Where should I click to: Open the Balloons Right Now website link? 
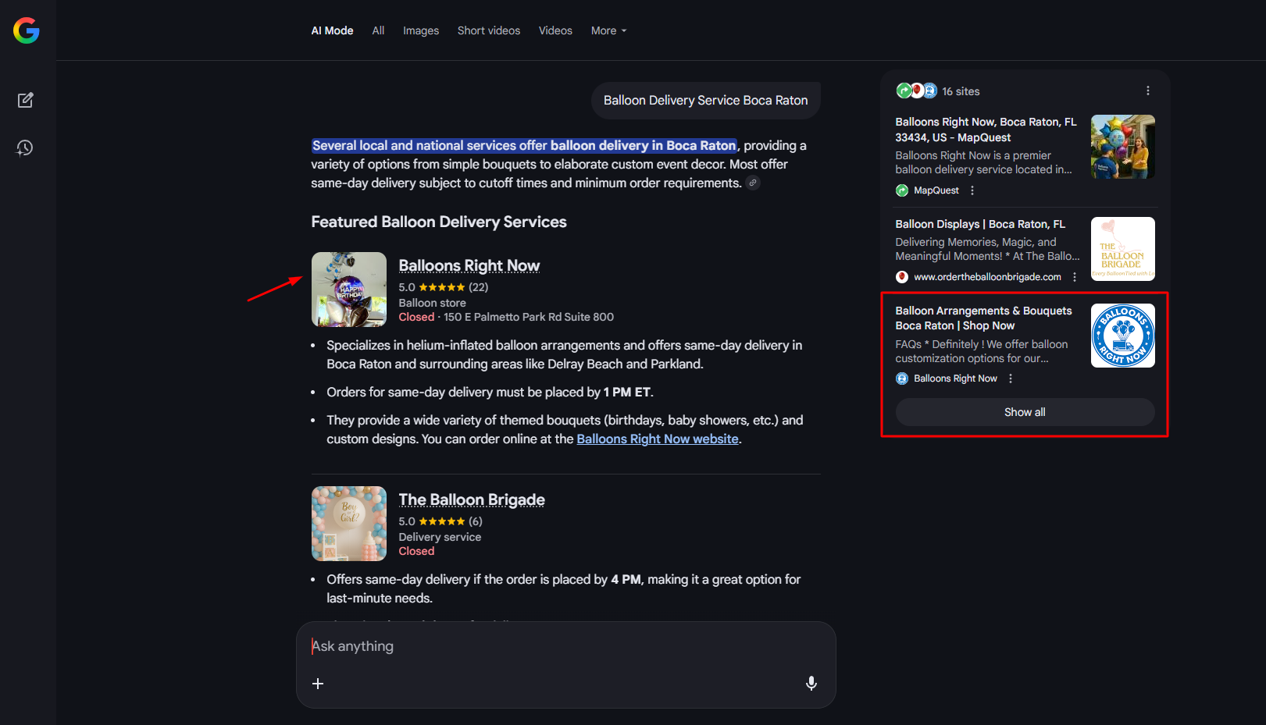[657, 439]
